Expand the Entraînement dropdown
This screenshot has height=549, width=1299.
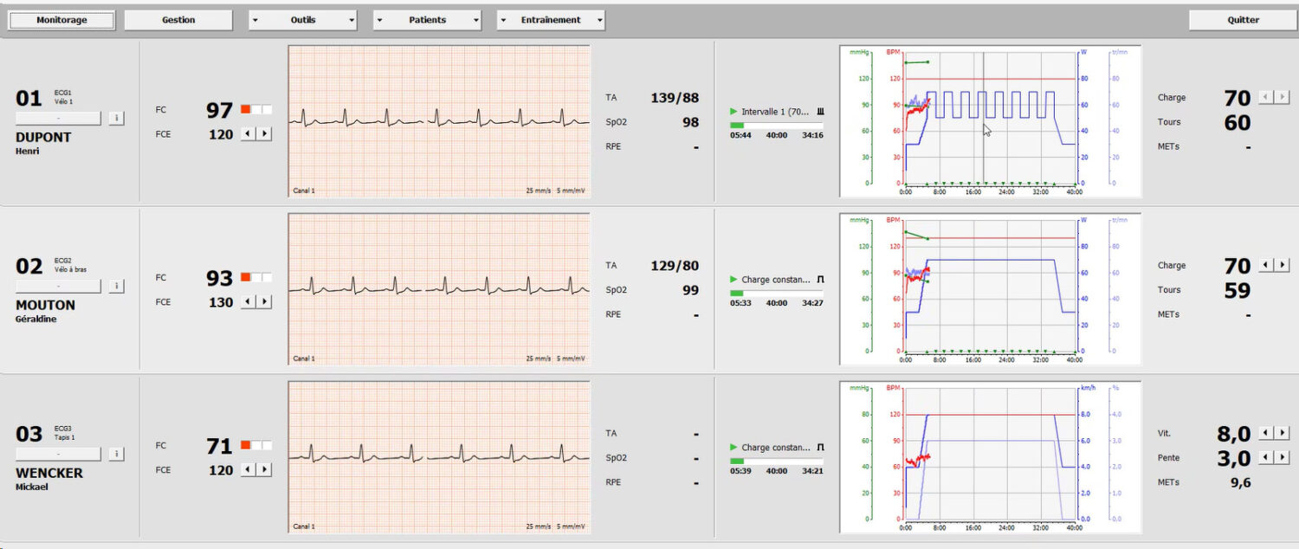(x=551, y=20)
